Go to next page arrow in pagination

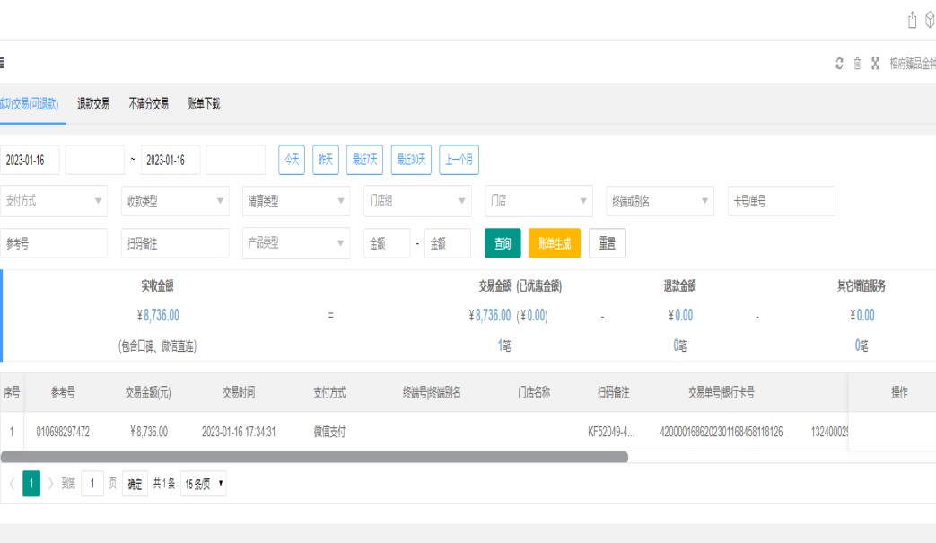pyautogui.click(x=50, y=484)
